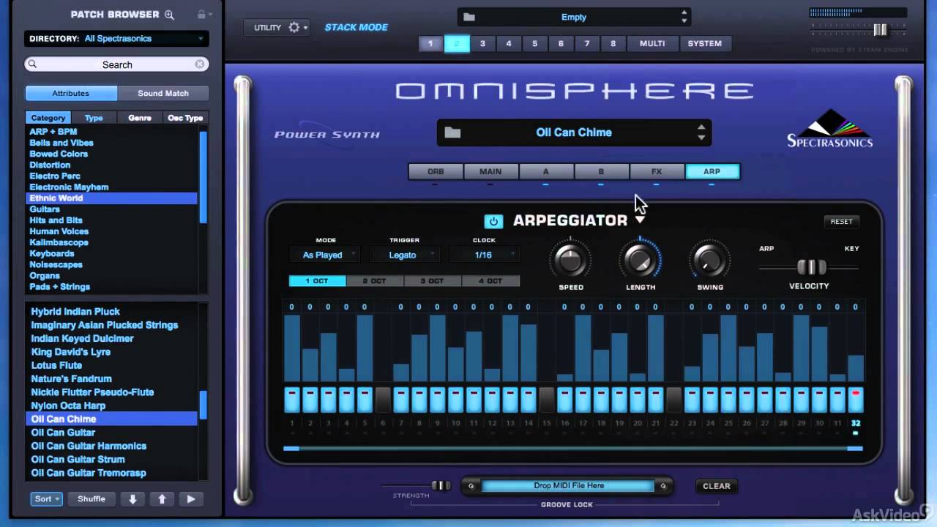Adjust the Speed knob
The height and width of the screenshot is (527, 937).
570,259
